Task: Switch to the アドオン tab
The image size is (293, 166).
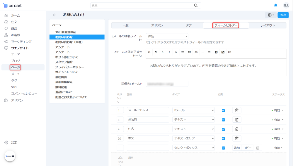Action: tap(157, 25)
